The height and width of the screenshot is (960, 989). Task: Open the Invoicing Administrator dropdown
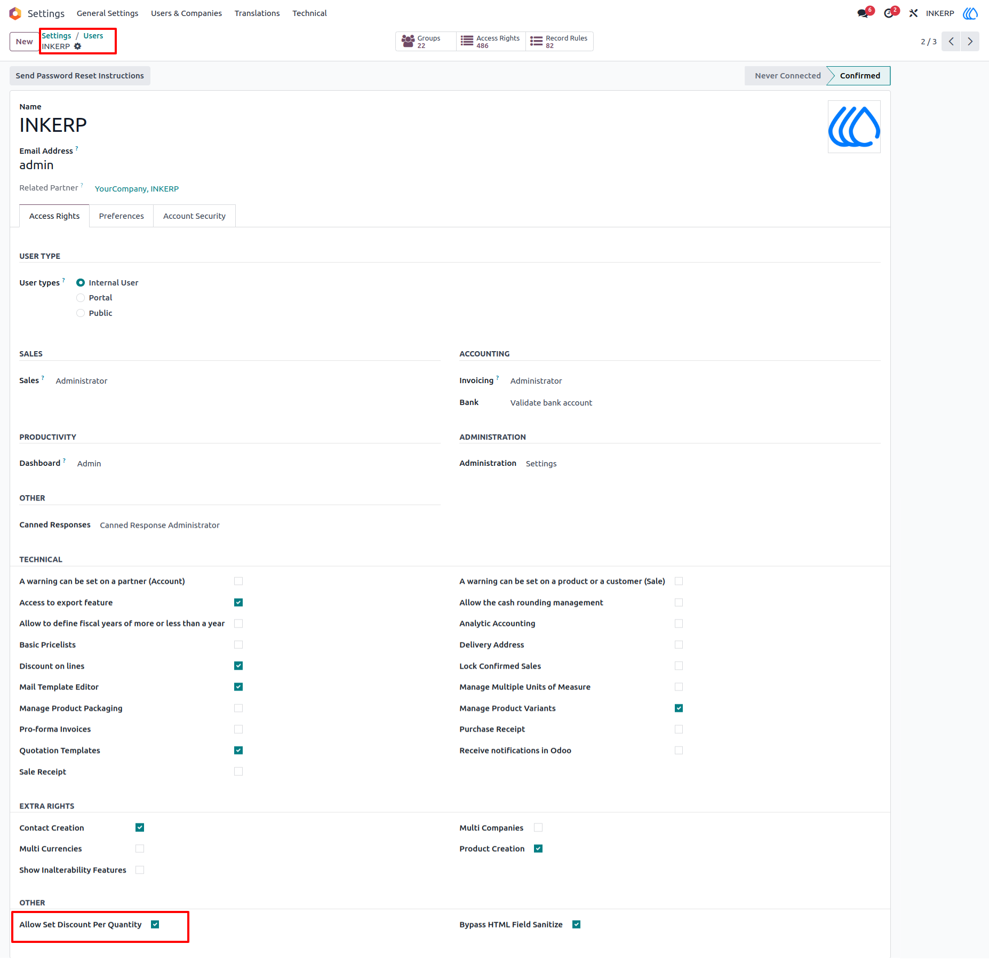coord(536,381)
